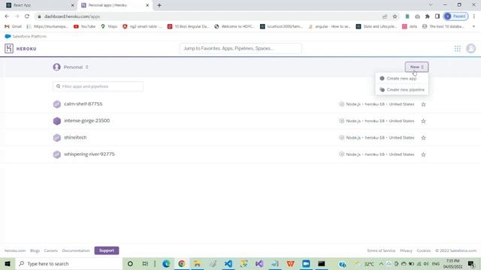This screenshot has width=481, height=270.
Task: Open the user account avatar menu
Action: click(x=471, y=48)
